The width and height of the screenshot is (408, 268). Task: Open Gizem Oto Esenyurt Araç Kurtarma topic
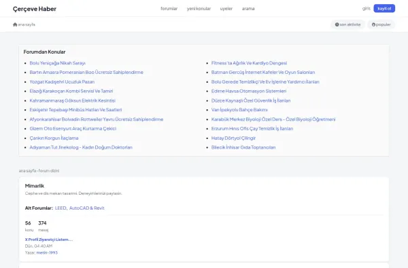pyautogui.click(x=73, y=128)
